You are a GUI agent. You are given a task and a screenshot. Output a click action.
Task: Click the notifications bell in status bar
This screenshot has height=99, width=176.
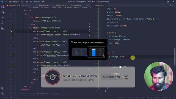[174, 98]
